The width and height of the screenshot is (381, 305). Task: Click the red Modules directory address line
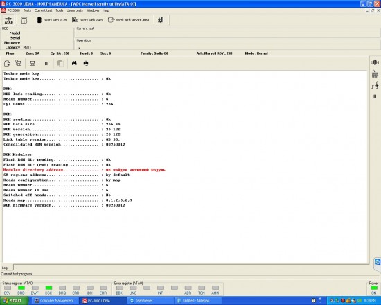coord(85,170)
